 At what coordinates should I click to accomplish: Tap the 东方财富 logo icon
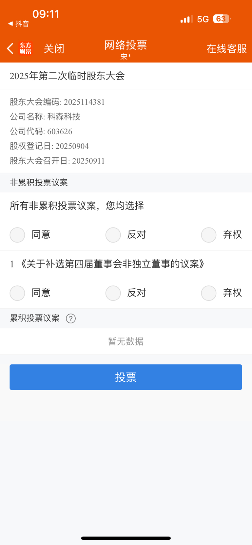[x=26, y=48]
